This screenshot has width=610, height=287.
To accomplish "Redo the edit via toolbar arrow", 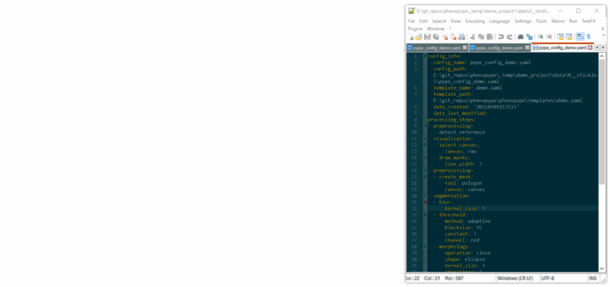I will pos(509,37).
